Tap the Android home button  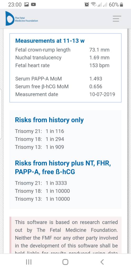click(65, 262)
